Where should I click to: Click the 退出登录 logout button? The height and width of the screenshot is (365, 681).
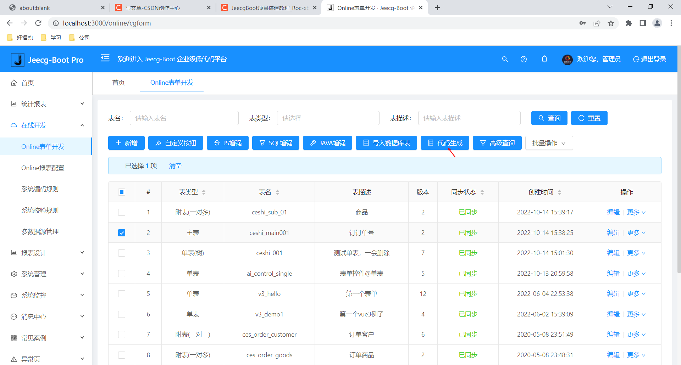click(x=650, y=59)
